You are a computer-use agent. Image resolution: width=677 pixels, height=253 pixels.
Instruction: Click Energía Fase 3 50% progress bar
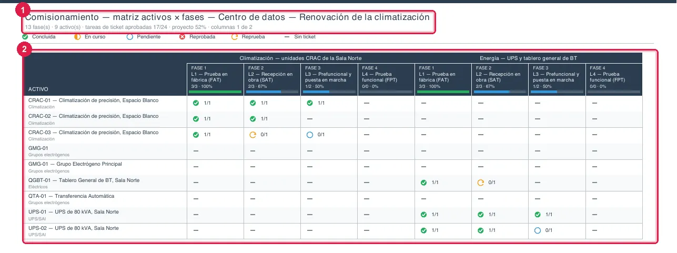point(557,92)
